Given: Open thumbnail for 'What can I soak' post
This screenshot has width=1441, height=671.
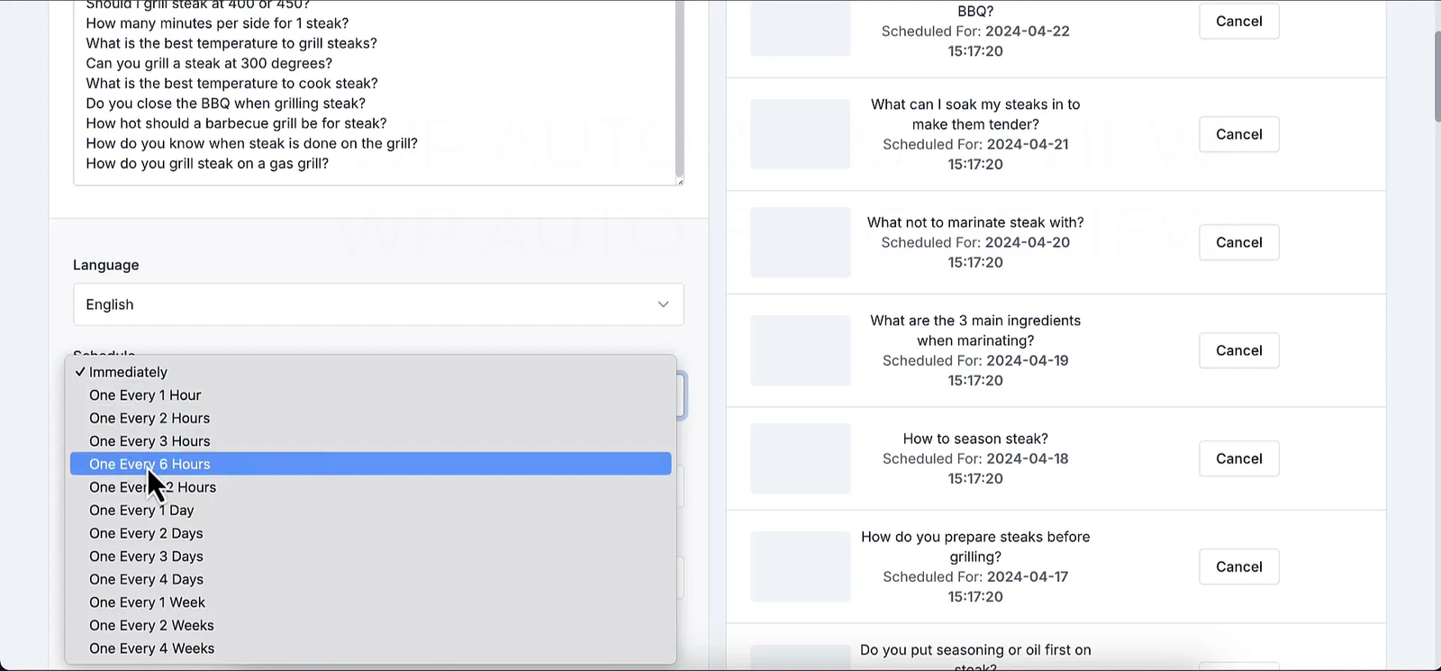Looking at the screenshot, I should pyautogui.click(x=800, y=134).
